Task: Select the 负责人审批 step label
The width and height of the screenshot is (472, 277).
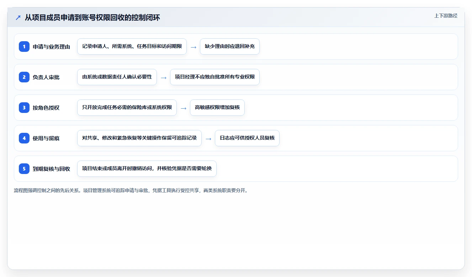Action: coord(46,77)
